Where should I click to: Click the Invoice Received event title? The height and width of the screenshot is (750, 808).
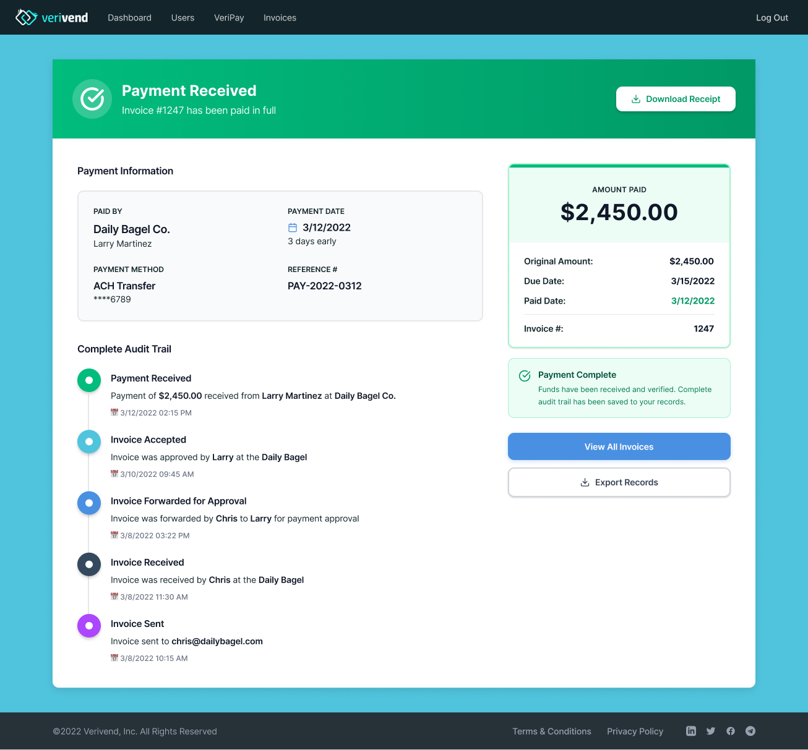click(x=147, y=562)
